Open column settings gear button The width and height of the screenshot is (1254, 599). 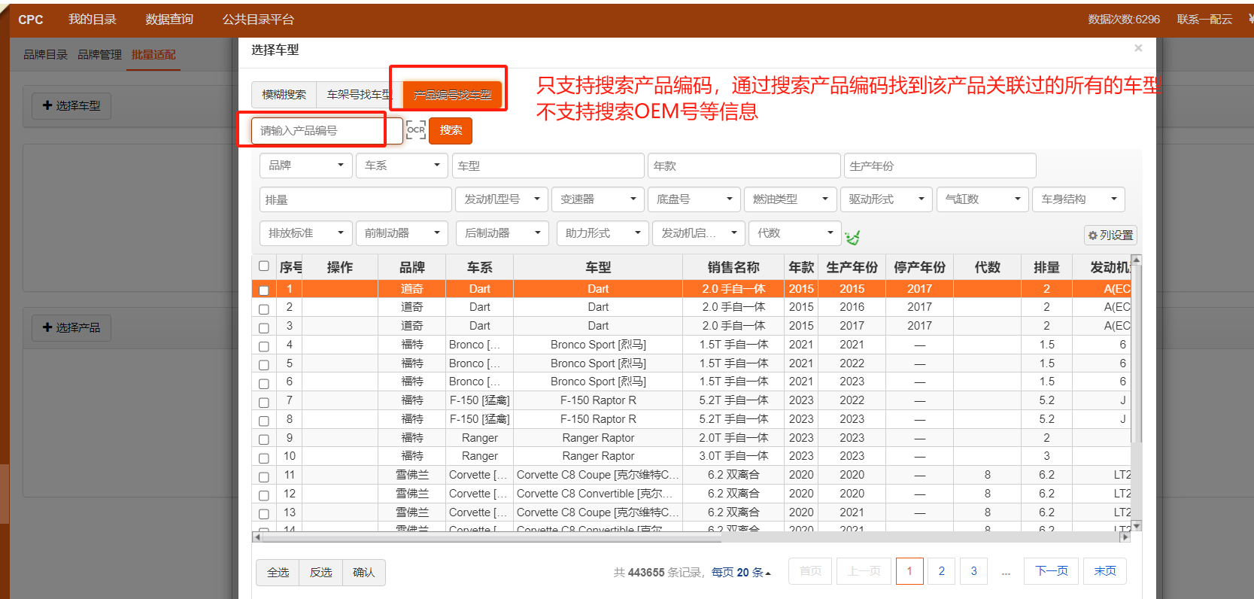click(x=1110, y=235)
